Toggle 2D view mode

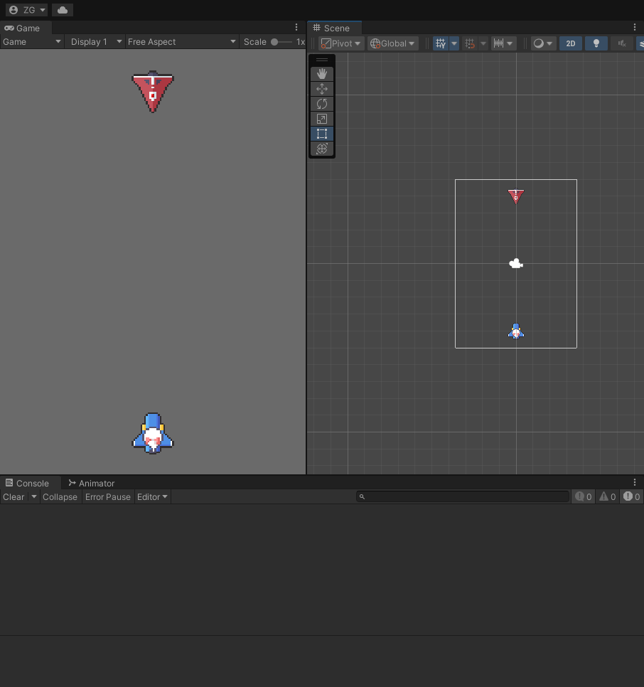coord(571,43)
